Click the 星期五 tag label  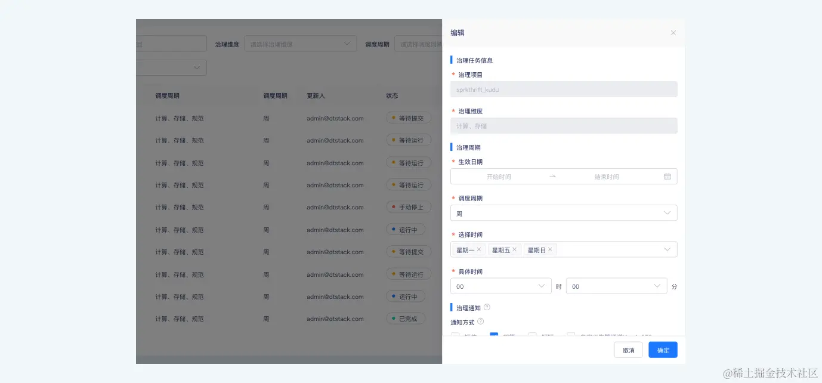point(500,250)
